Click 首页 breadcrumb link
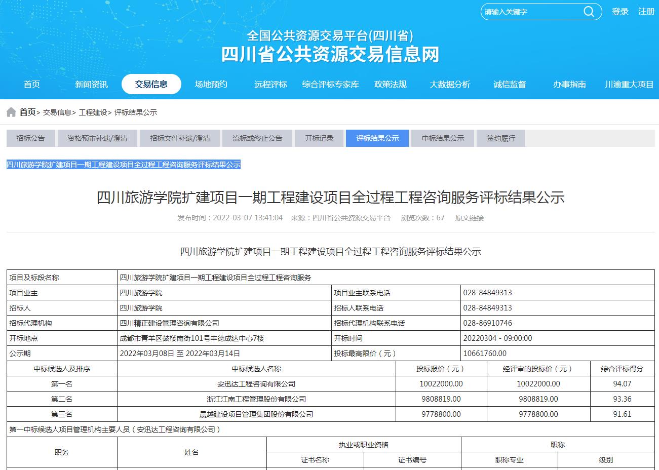Screen dimensions: 659x470 click(x=27, y=112)
